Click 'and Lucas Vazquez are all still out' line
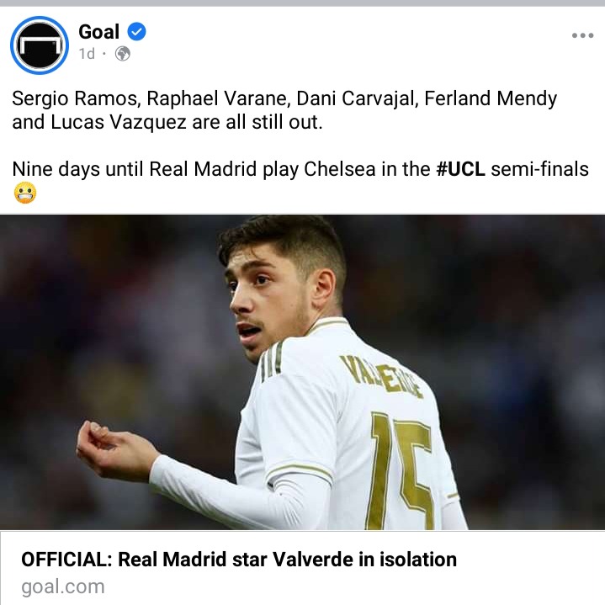The width and height of the screenshot is (605, 605). coord(167,122)
